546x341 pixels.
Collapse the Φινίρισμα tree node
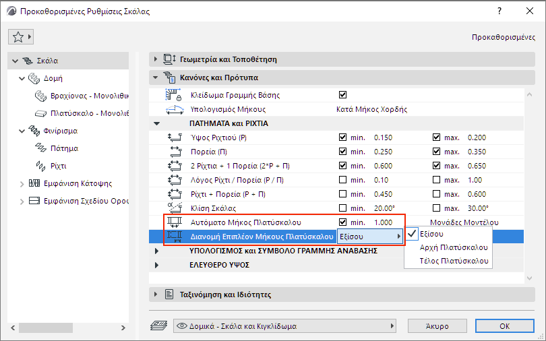pyautogui.click(x=22, y=131)
